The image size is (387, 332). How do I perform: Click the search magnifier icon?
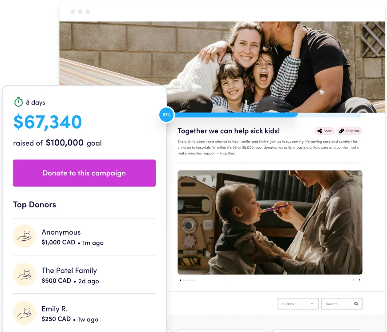(x=356, y=304)
